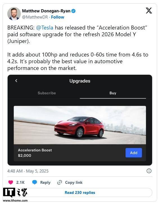Select the Buy tab
The height and width of the screenshot is (204, 160).
click(113, 93)
